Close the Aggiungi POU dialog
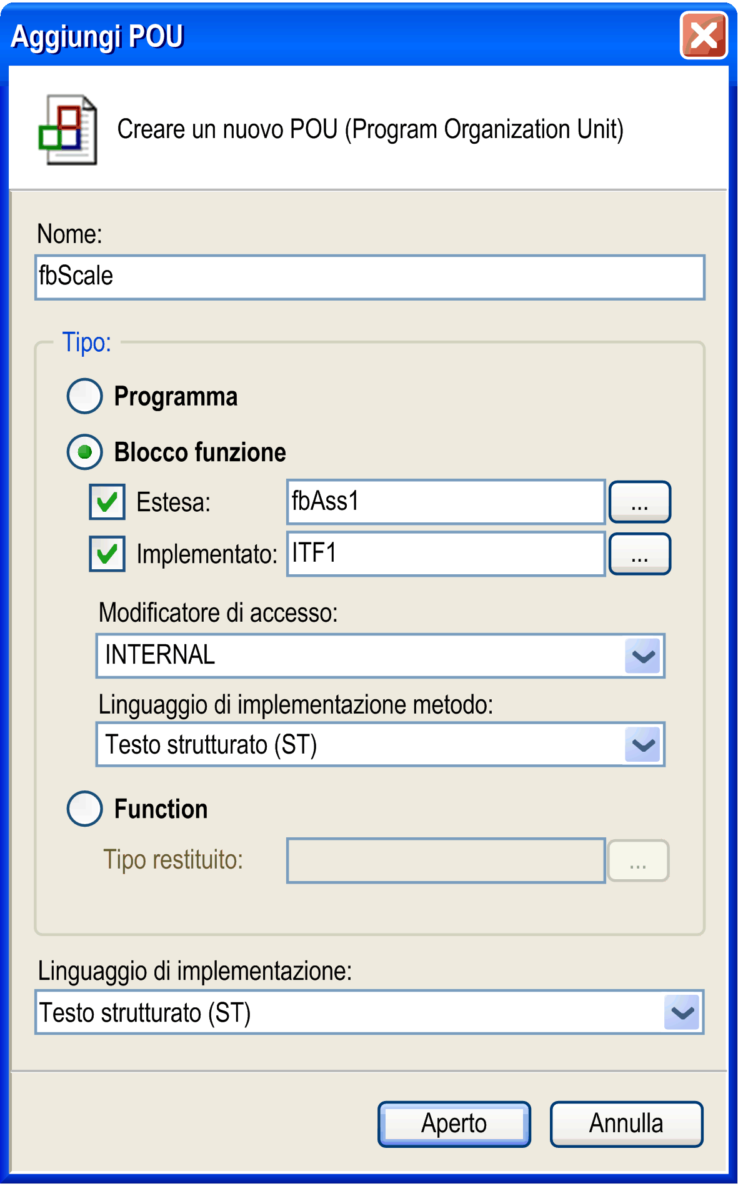The width and height of the screenshot is (738, 1186). [x=704, y=36]
